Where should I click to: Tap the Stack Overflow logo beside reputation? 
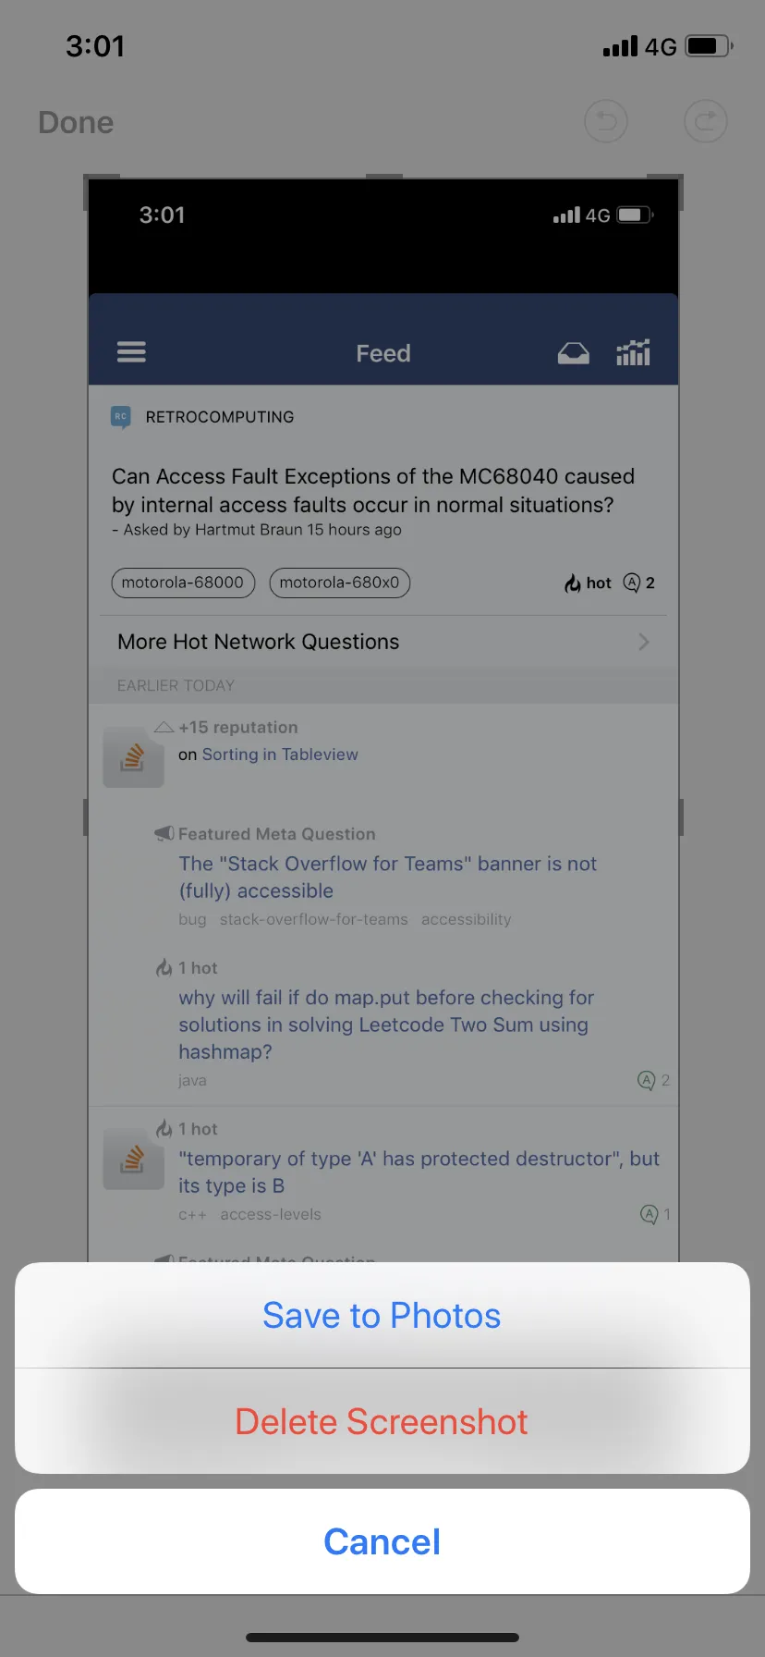133,757
